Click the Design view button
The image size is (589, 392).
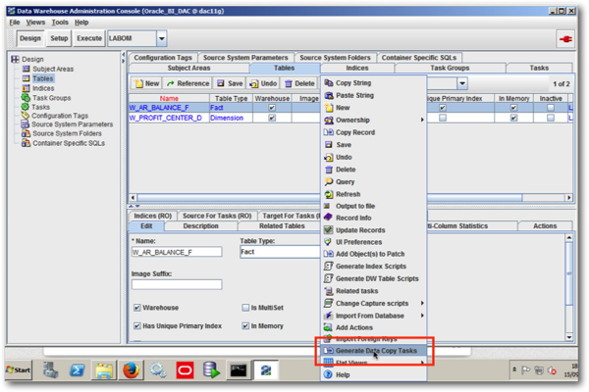click(x=30, y=38)
